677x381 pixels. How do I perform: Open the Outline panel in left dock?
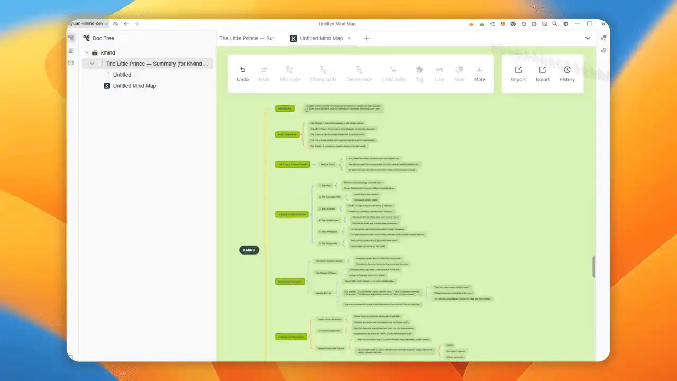(x=71, y=50)
